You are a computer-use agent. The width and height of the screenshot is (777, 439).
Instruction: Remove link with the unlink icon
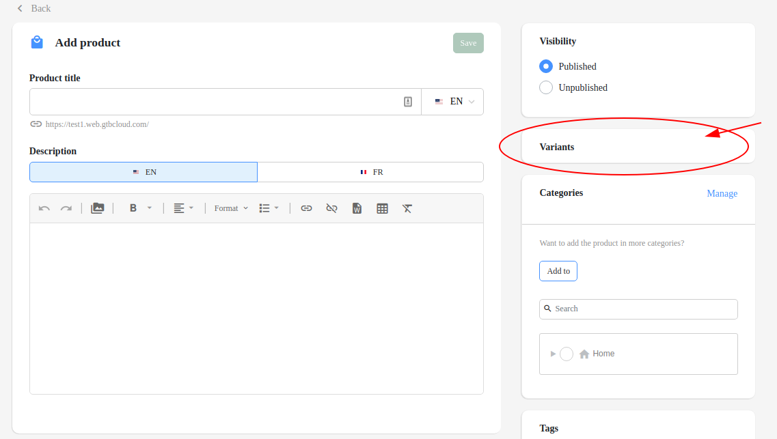coord(331,208)
